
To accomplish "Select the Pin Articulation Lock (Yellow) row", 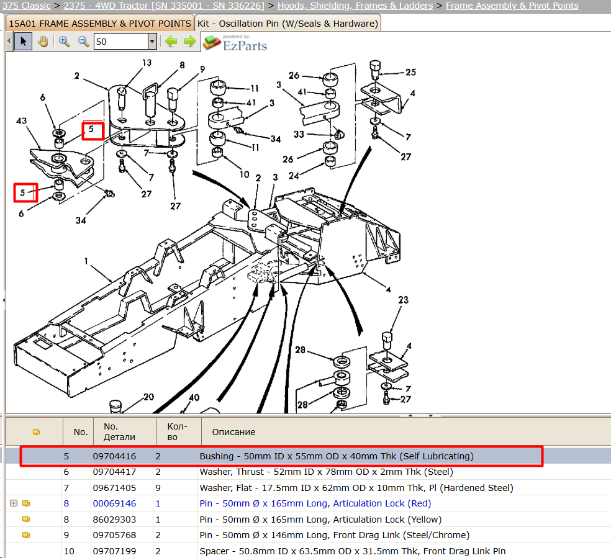I will tap(308, 519).
